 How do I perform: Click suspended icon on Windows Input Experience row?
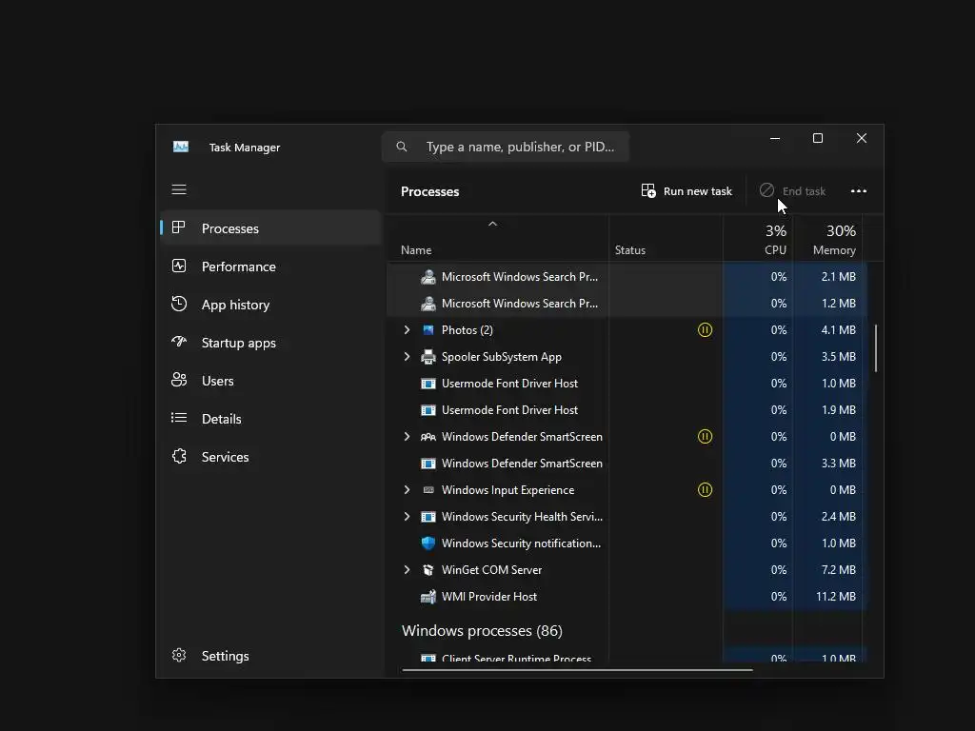pos(705,490)
